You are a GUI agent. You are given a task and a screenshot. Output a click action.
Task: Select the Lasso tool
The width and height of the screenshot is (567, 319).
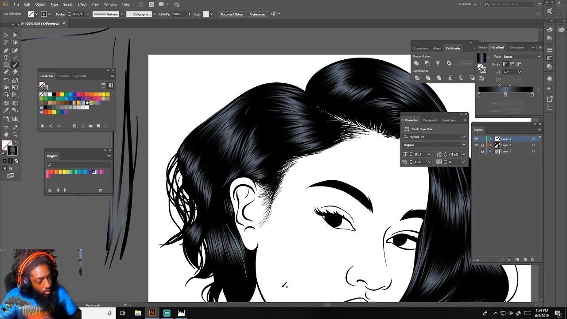(x=15, y=43)
